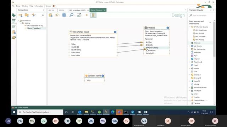Expand Network File Access tree node
Viewport: 227px width, 127px height.
click(x=190, y=87)
